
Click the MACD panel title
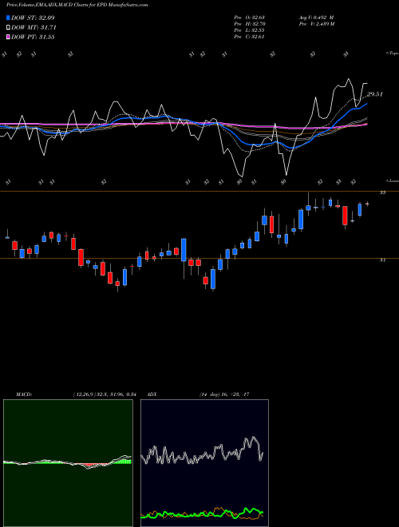click(x=24, y=394)
